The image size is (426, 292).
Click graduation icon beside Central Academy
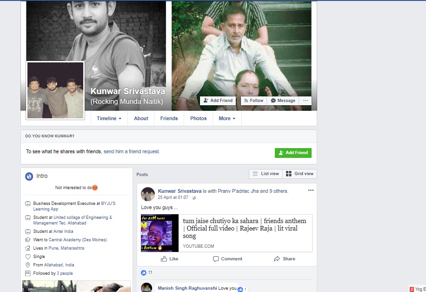[28, 240]
